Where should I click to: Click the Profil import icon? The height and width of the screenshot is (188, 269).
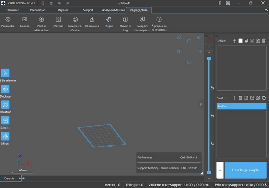point(246,98)
